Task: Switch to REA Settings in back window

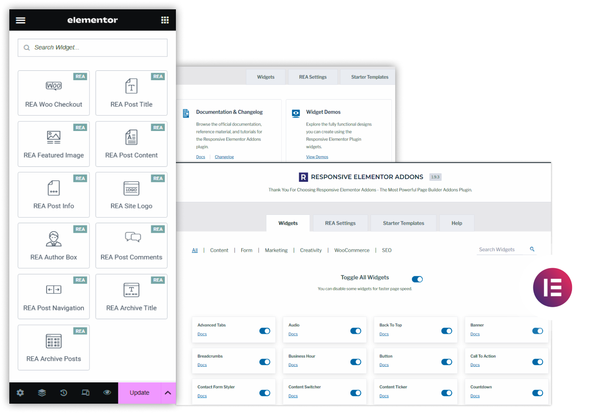Action: pyautogui.click(x=313, y=77)
